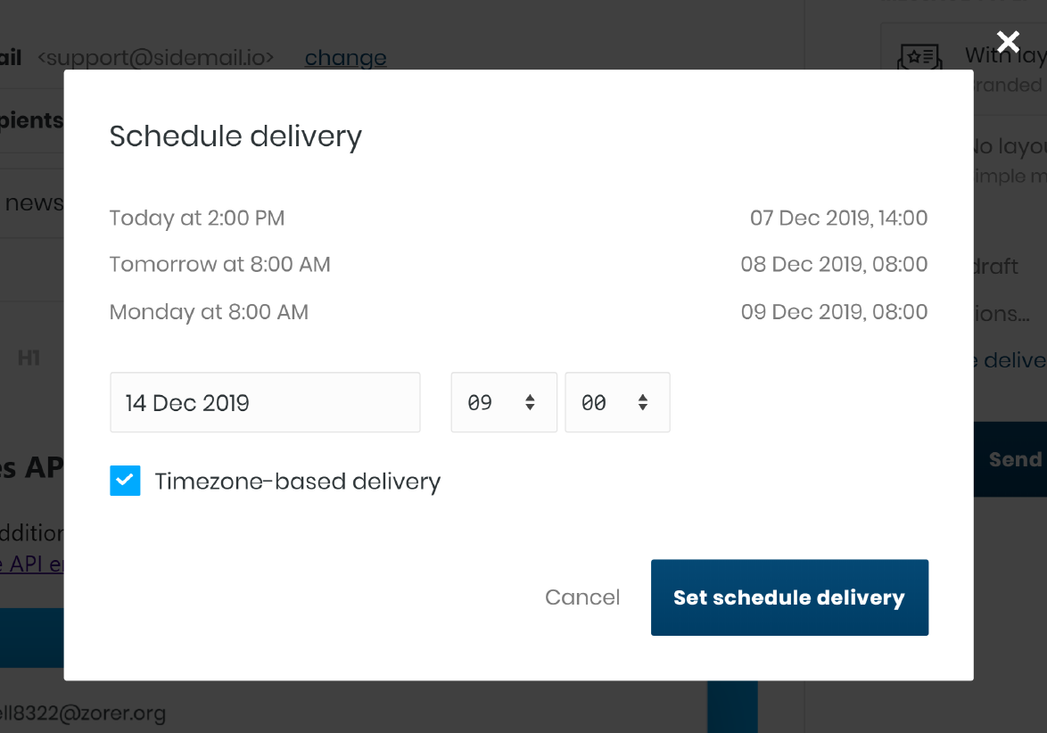Click the 09 Dec 2019, 08:00 date entry
The height and width of the screenshot is (733, 1047).
[x=834, y=312]
